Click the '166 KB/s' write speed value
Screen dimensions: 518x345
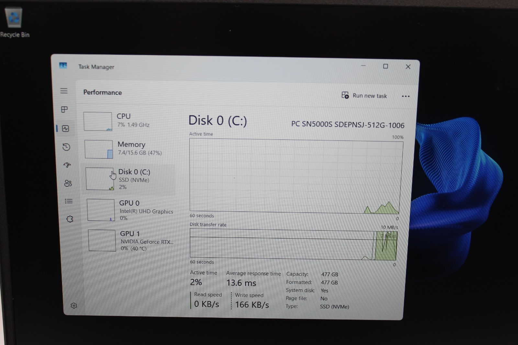click(x=252, y=305)
